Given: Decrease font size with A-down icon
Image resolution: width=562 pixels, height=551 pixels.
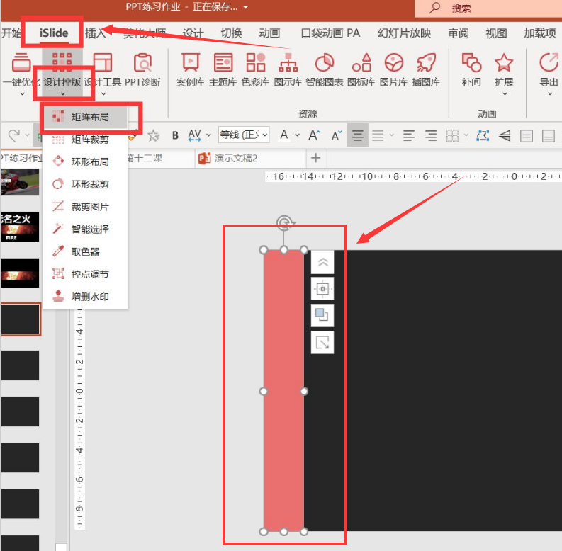Looking at the screenshot, I should coord(336,135).
